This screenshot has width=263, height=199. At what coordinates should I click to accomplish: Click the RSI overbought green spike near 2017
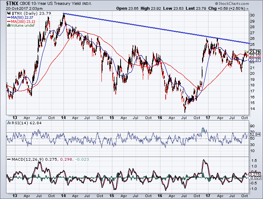pyautogui.click(x=204, y=130)
